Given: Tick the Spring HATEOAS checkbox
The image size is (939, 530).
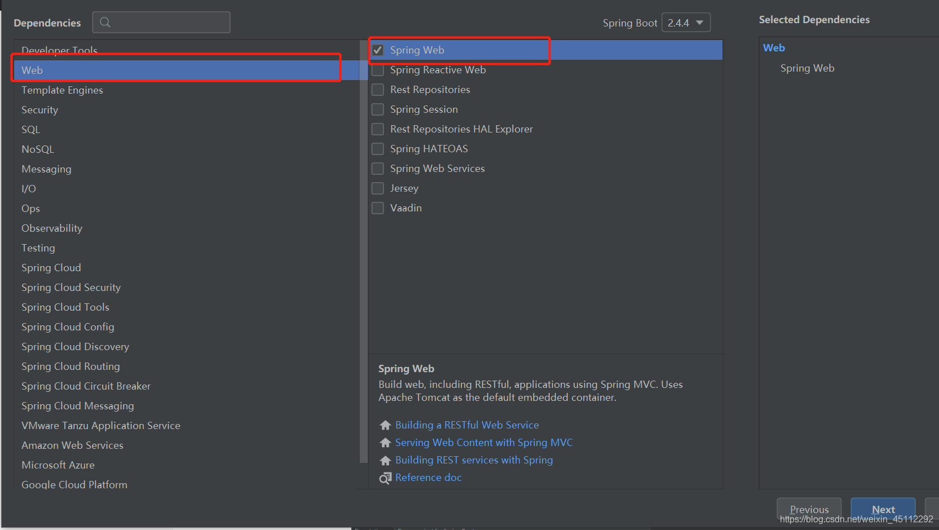Looking at the screenshot, I should click(378, 149).
